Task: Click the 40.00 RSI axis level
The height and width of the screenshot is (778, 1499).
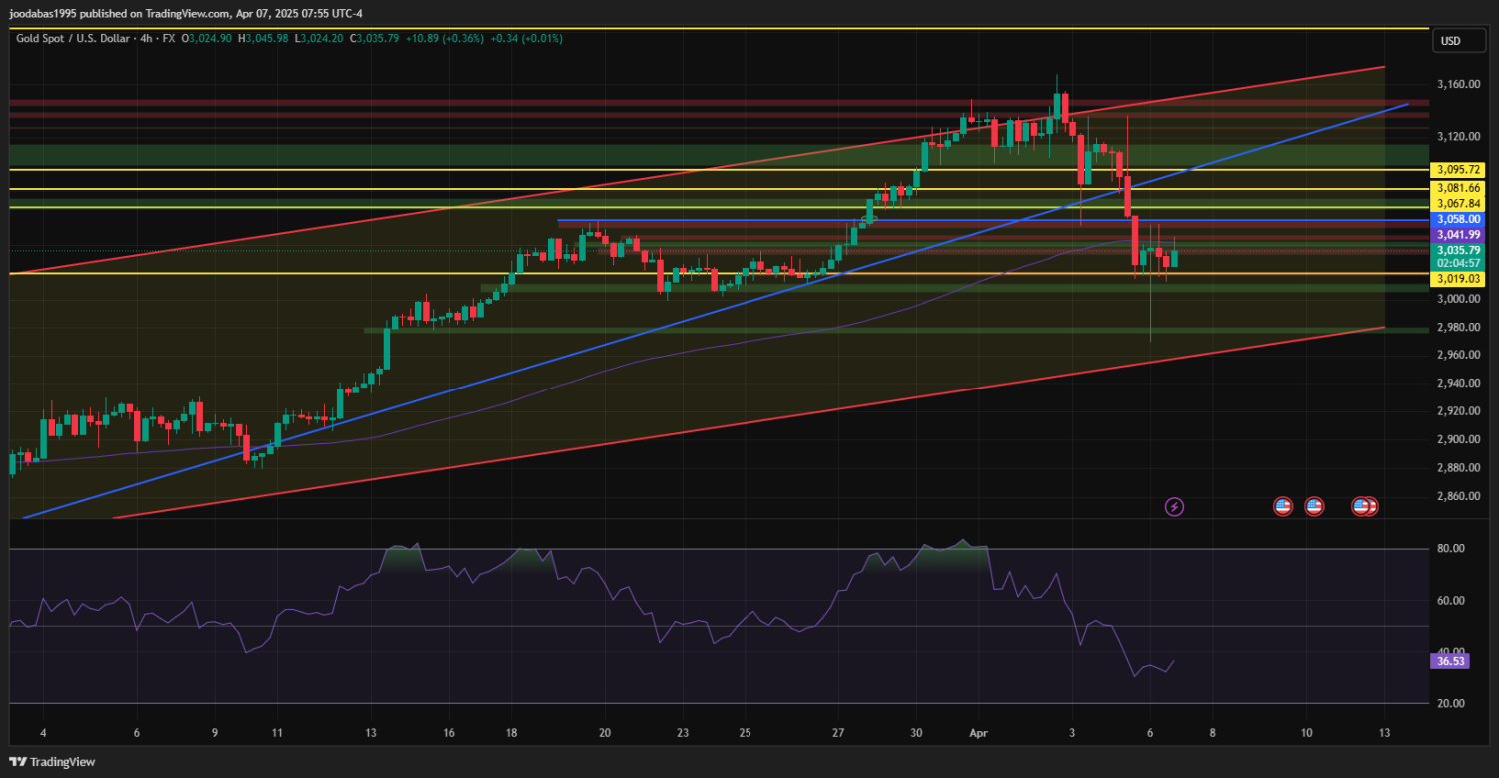Action: (x=1451, y=651)
